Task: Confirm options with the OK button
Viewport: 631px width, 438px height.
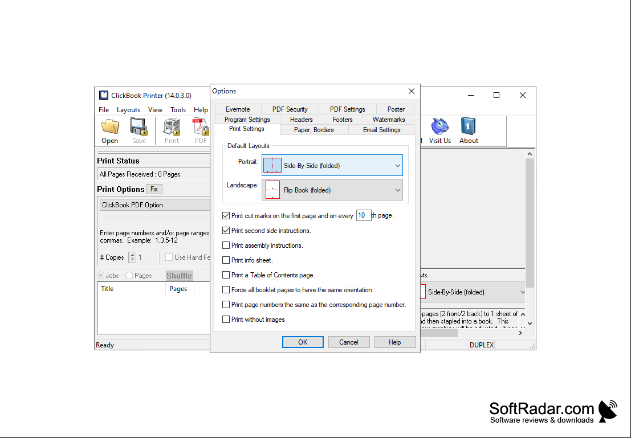Action: point(303,342)
